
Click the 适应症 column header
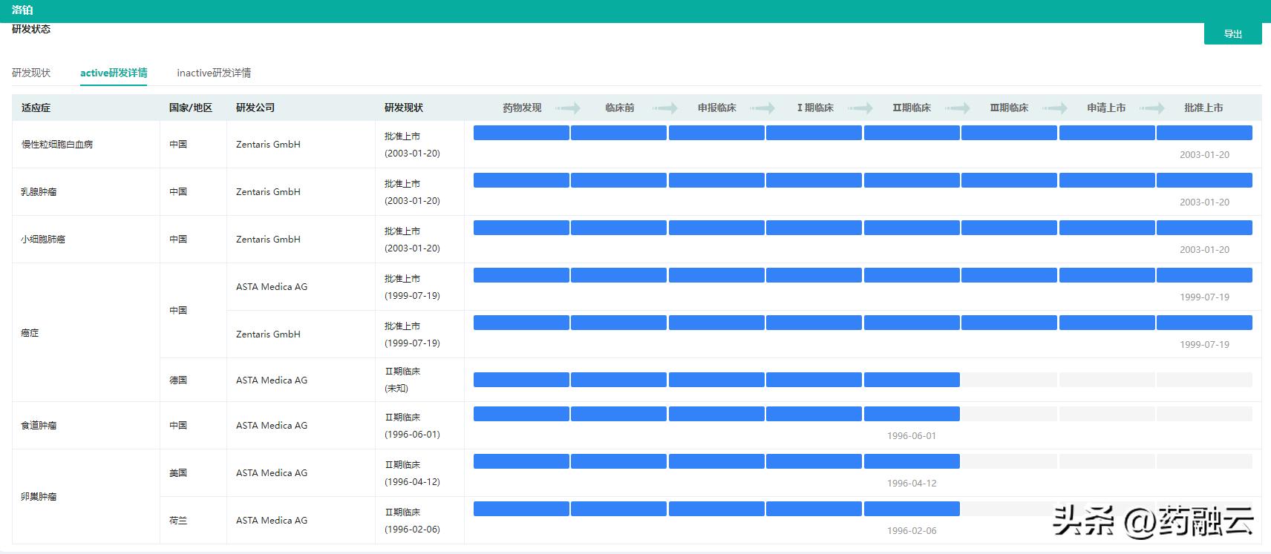[36, 108]
